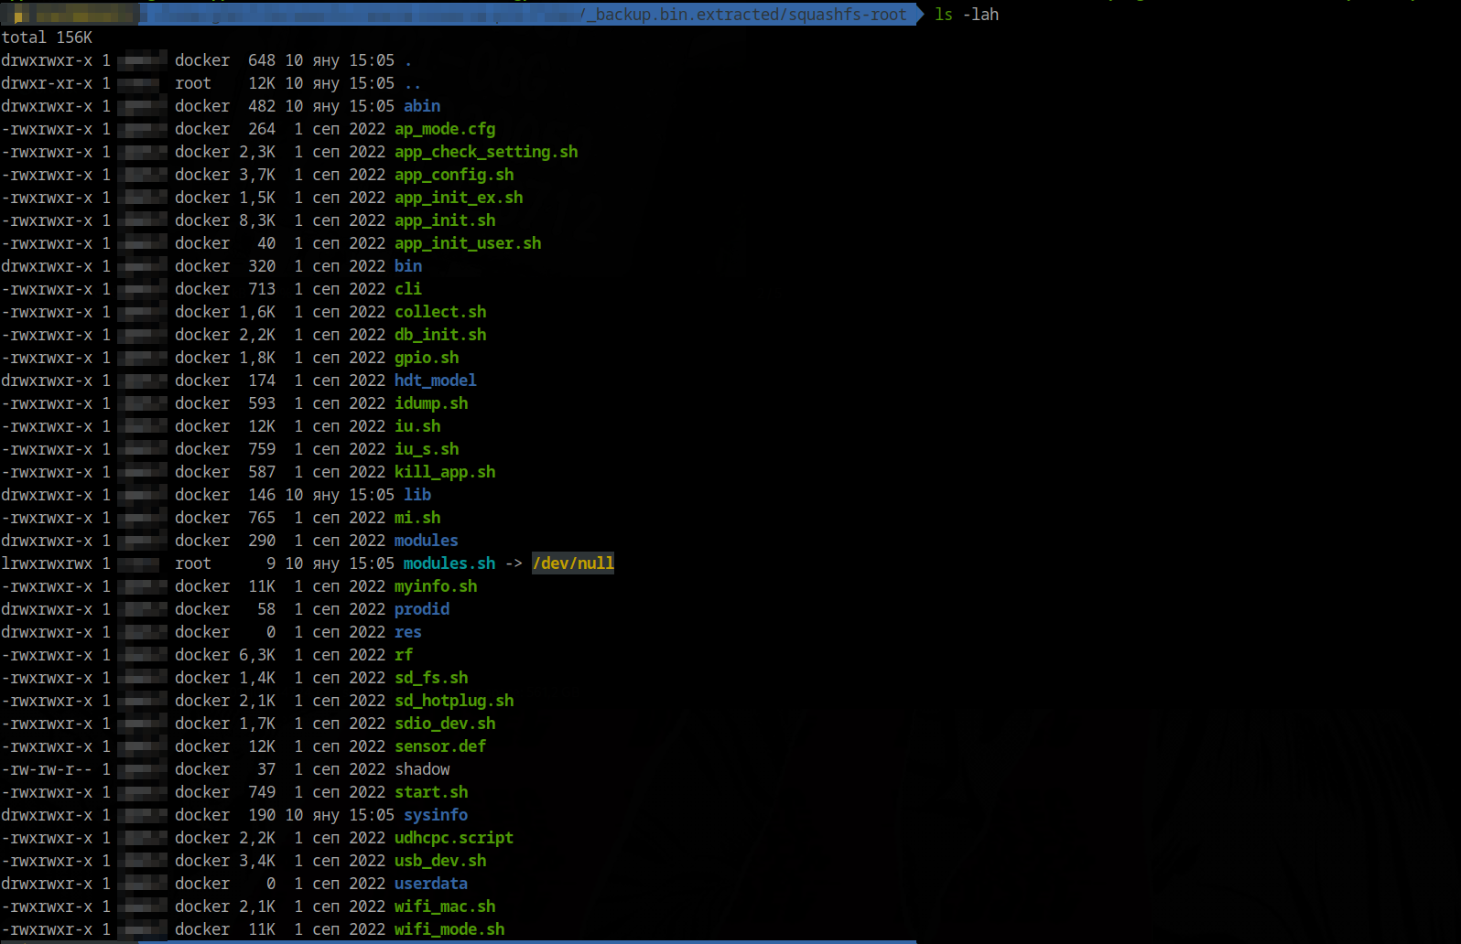Image resolution: width=1461 pixels, height=944 pixels.
Task: Select the hdt_model directory
Action: (436, 381)
